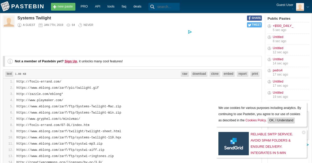Click the search magnifier icon
The height and width of the screenshot is (163, 312).
click(x=152, y=7)
